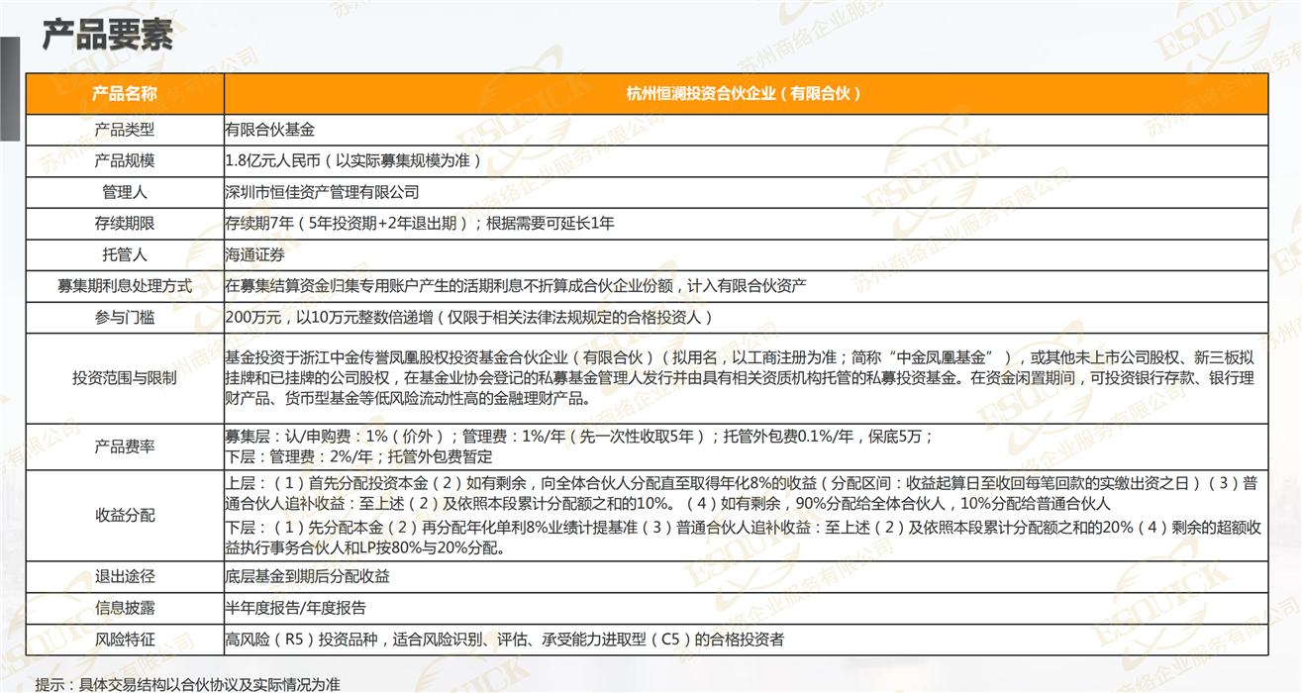Select the 存续期限 row label
The image size is (1302, 693).
pyautogui.click(x=125, y=224)
